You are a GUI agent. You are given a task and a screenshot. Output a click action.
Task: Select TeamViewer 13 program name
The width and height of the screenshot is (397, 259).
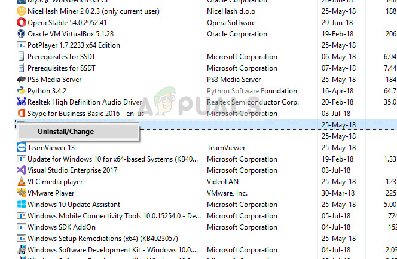pyautogui.click(x=51, y=148)
